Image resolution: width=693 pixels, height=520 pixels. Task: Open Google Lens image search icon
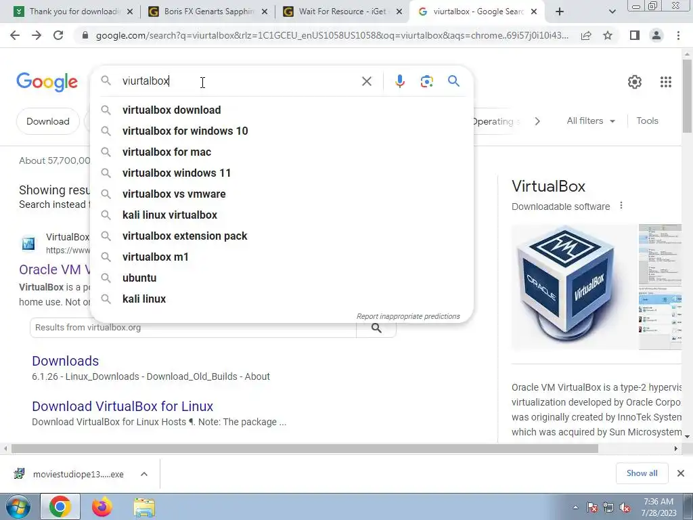(426, 81)
